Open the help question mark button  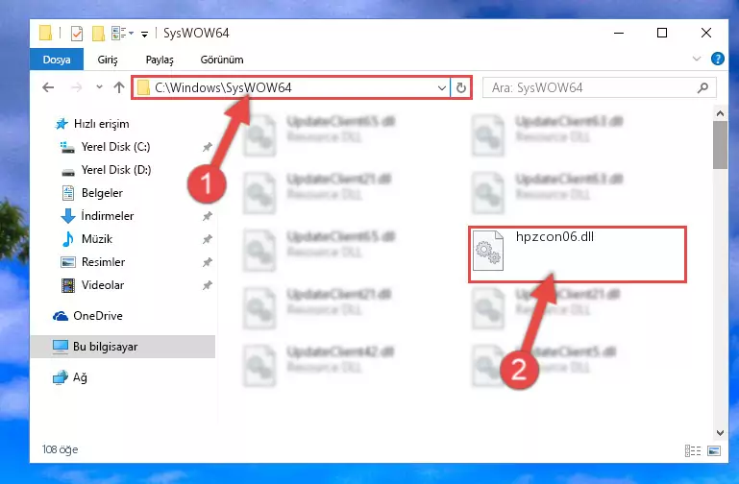pos(717,59)
